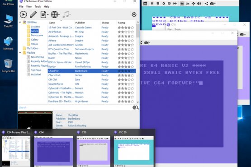Open the Tools menu in C64 Forever
Viewport: 251px width, 167px height.
click(x=38, y=7)
